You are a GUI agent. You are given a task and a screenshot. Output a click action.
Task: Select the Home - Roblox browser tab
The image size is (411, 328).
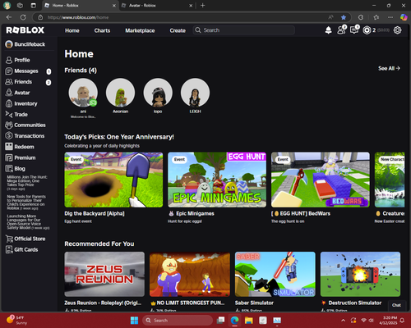tap(80, 6)
